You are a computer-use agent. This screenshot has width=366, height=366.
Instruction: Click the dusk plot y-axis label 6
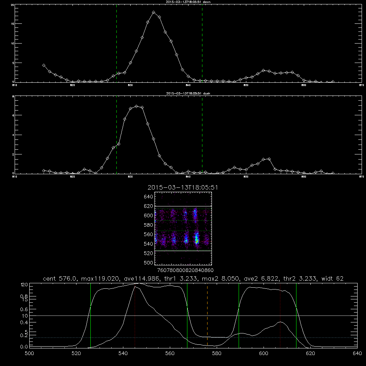pos(13,115)
